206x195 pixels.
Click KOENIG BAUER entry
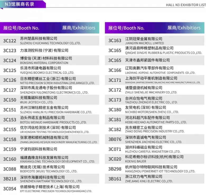[x=135, y=161]
